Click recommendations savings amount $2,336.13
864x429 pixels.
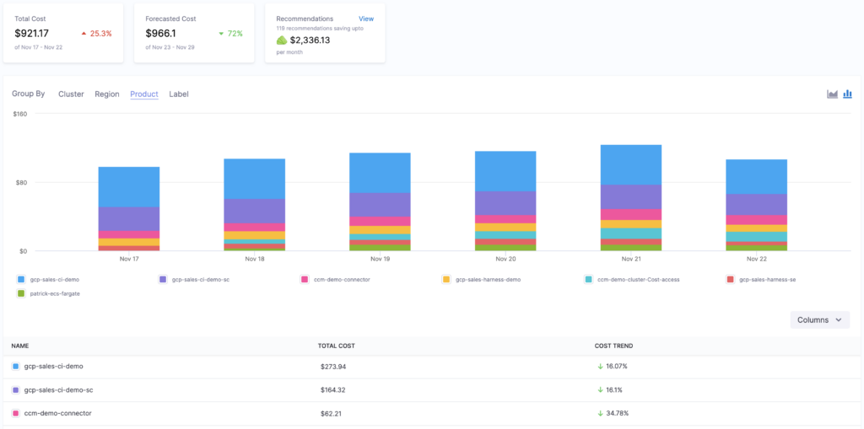pos(310,40)
